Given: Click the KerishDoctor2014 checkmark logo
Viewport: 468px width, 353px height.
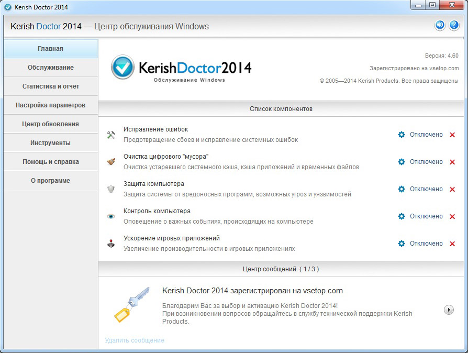Looking at the screenshot, I should 122,67.
